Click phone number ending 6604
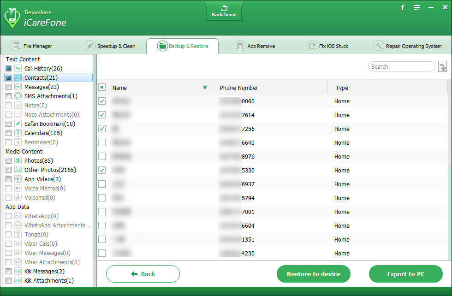The width and height of the screenshot is (452, 296). (237, 225)
